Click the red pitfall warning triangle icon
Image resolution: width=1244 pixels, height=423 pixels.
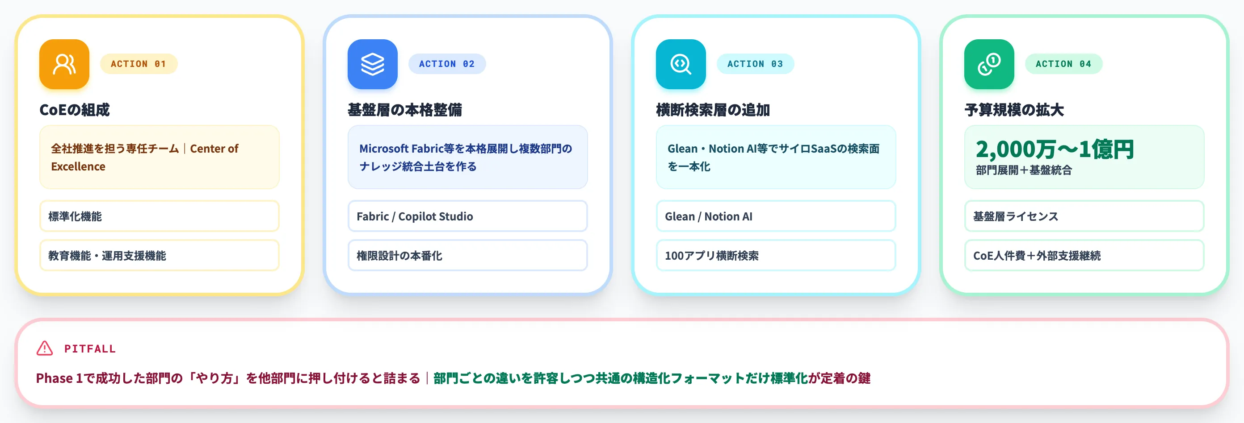click(x=45, y=348)
